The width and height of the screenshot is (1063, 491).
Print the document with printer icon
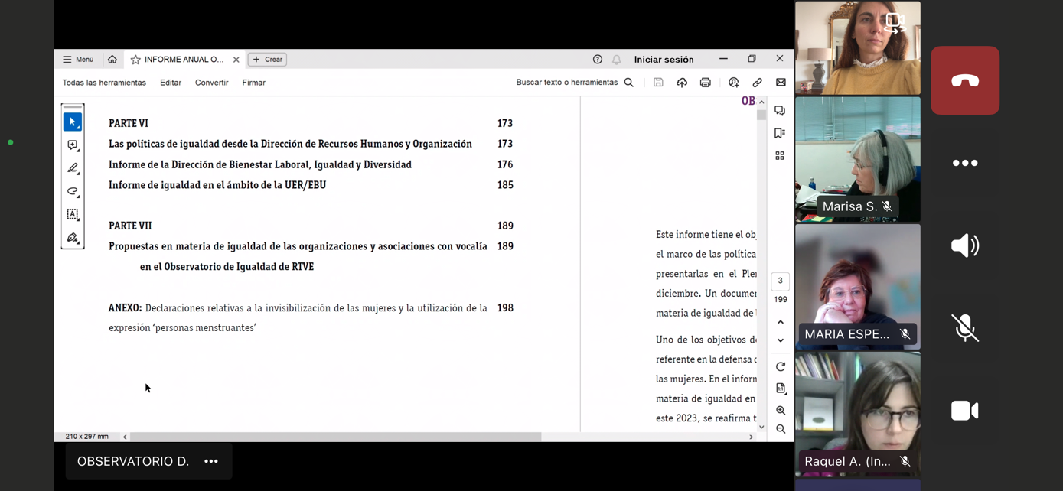pyautogui.click(x=706, y=83)
